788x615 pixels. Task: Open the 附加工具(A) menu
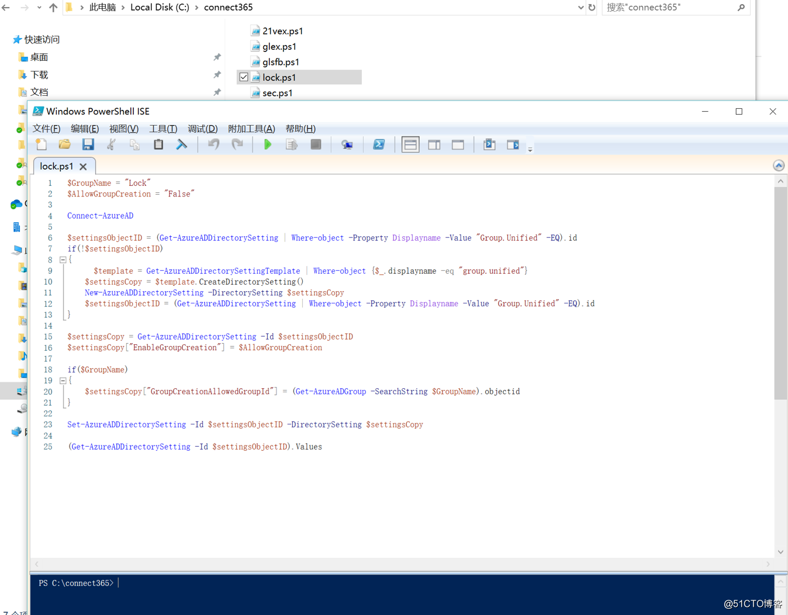pos(251,129)
